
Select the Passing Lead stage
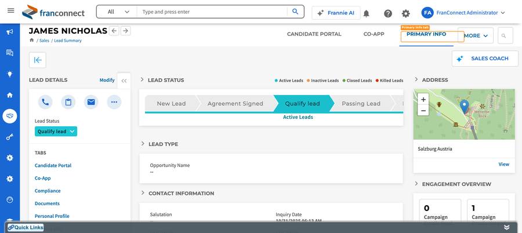click(x=361, y=104)
